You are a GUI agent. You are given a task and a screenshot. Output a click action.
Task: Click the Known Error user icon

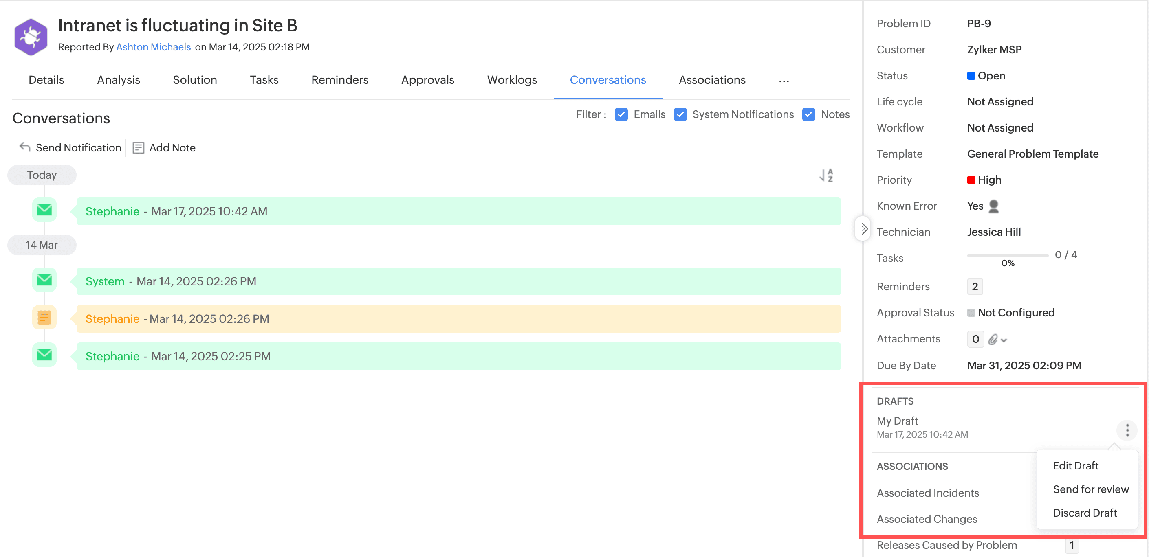[994, 206]
